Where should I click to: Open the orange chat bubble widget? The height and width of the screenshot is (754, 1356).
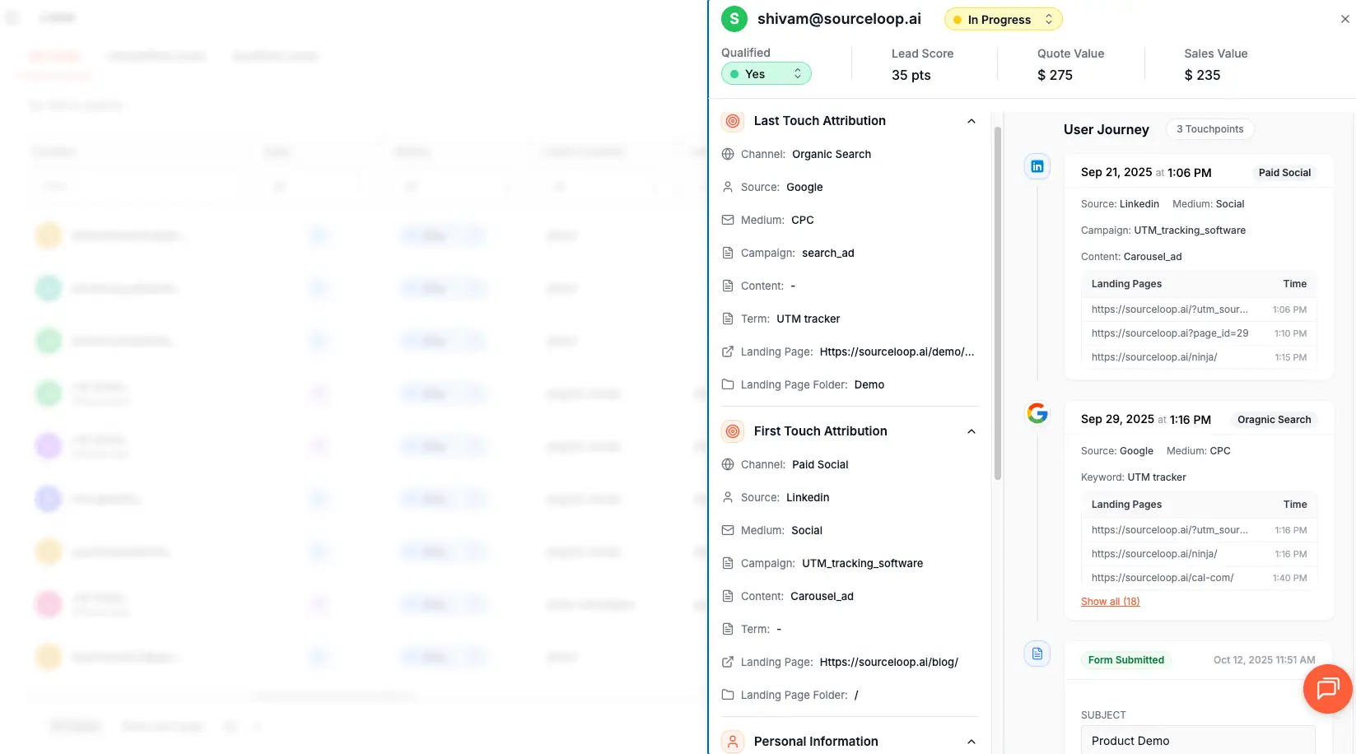tap(1327, 689)
